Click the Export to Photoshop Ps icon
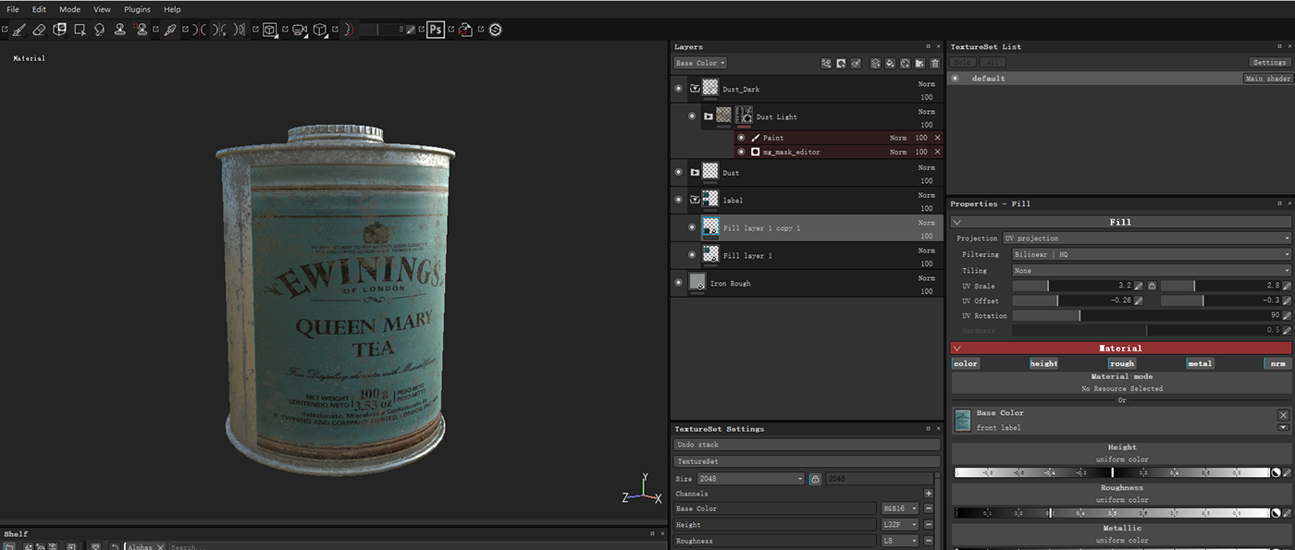 coord(436,30)
